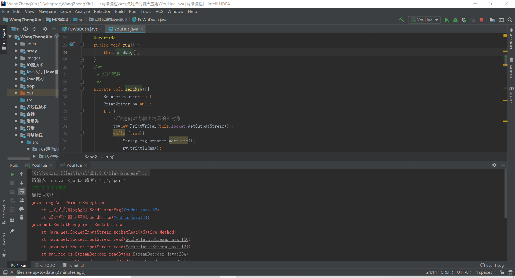Open the Maven side panel

click(511, 95)
